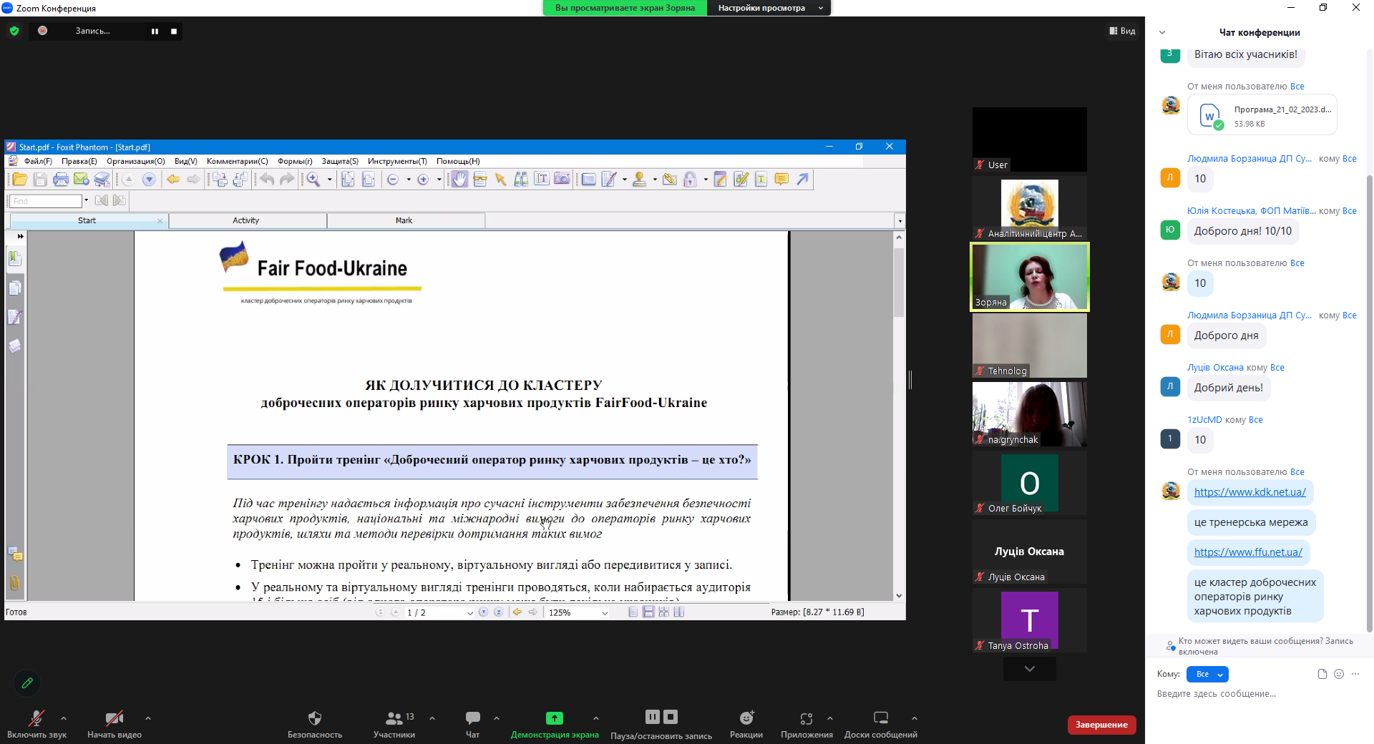This screenshot has width=1374, height=744.
Task: Expand the screen share options arrow
Action: [x=596, y=718]
